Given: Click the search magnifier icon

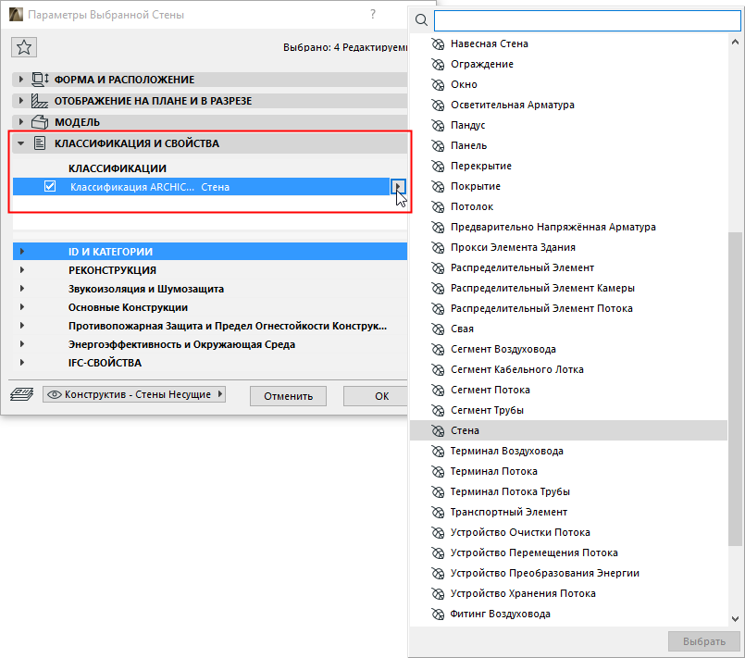Looking at the screenshot, I should [421, 20].
